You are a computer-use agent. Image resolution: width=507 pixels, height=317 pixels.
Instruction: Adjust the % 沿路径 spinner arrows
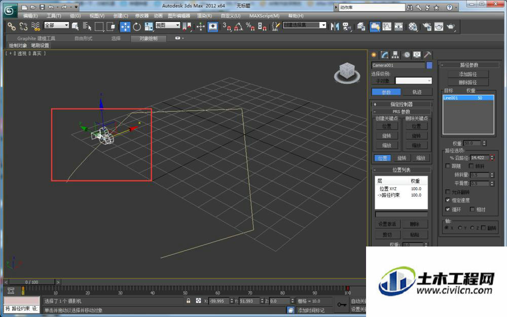point(492,158)
